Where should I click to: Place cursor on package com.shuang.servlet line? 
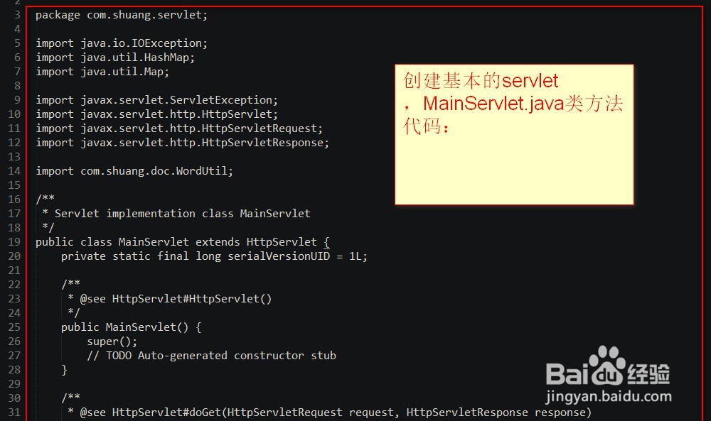[122, 15]
